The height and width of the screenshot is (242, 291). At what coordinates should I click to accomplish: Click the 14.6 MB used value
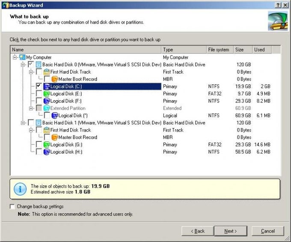click(x=262, y=144)
